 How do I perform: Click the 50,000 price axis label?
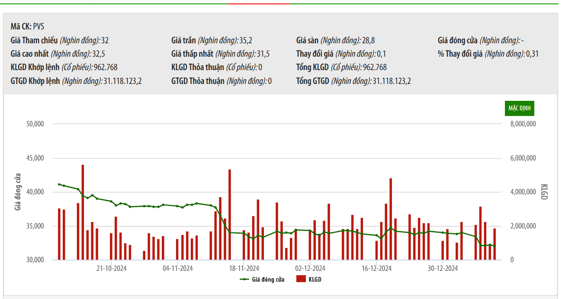35,124
